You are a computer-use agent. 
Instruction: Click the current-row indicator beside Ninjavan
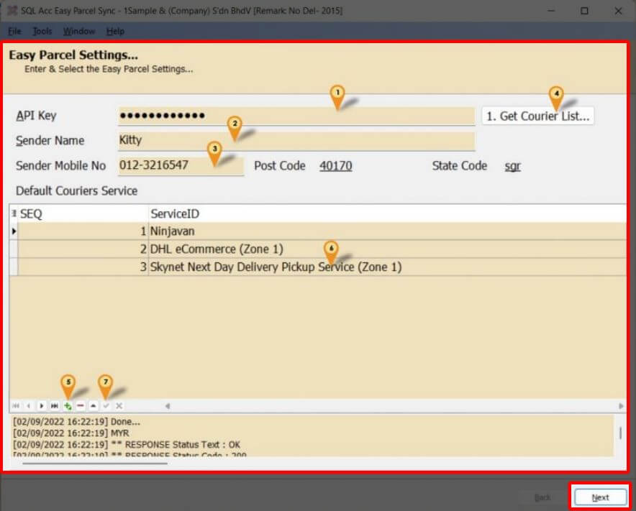click(x=14, y=231)
